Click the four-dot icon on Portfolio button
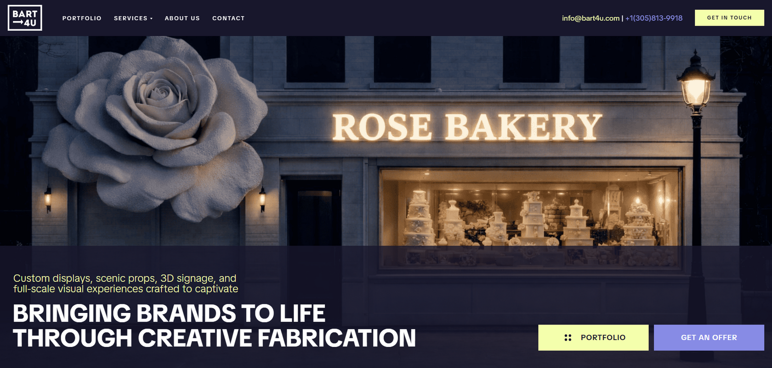 pos(568,338)
